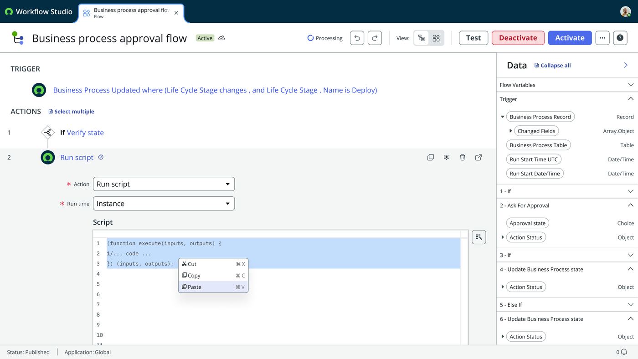Switch to the tree list view

[x=422, y=38]
